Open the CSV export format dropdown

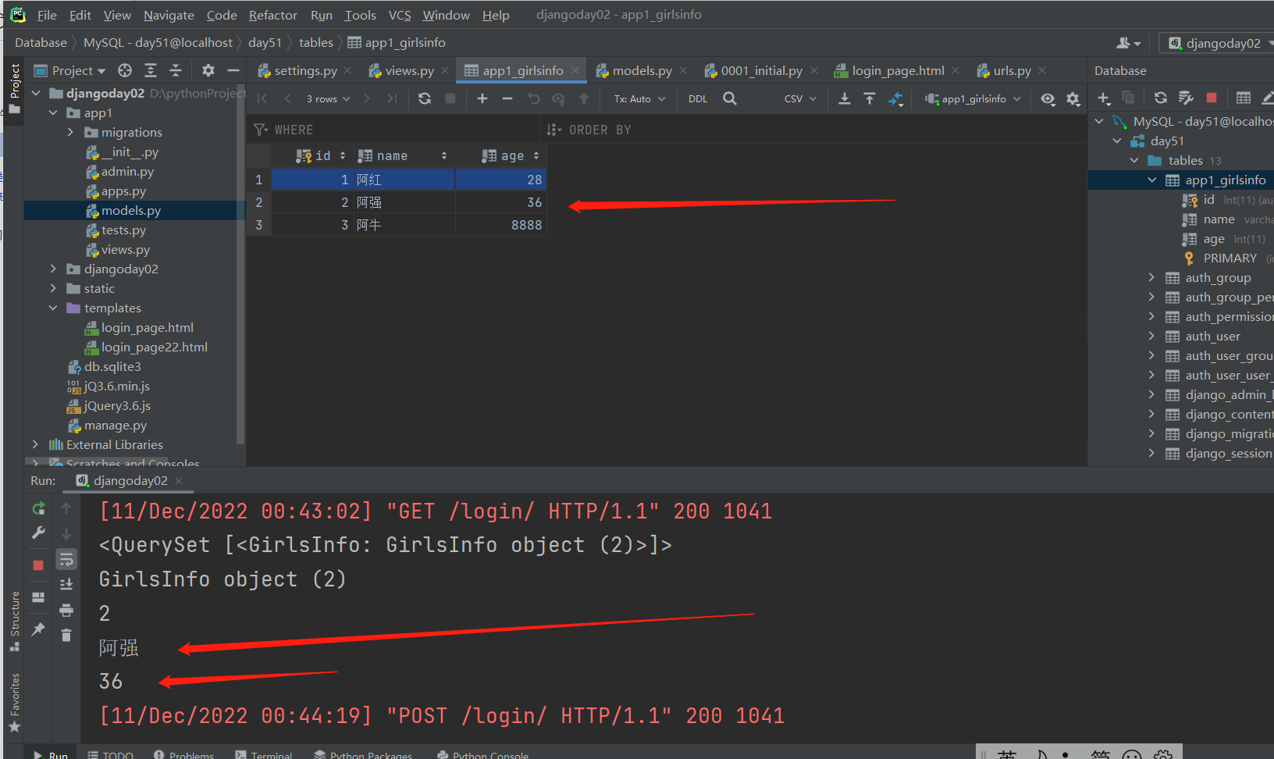pos(800,99)
